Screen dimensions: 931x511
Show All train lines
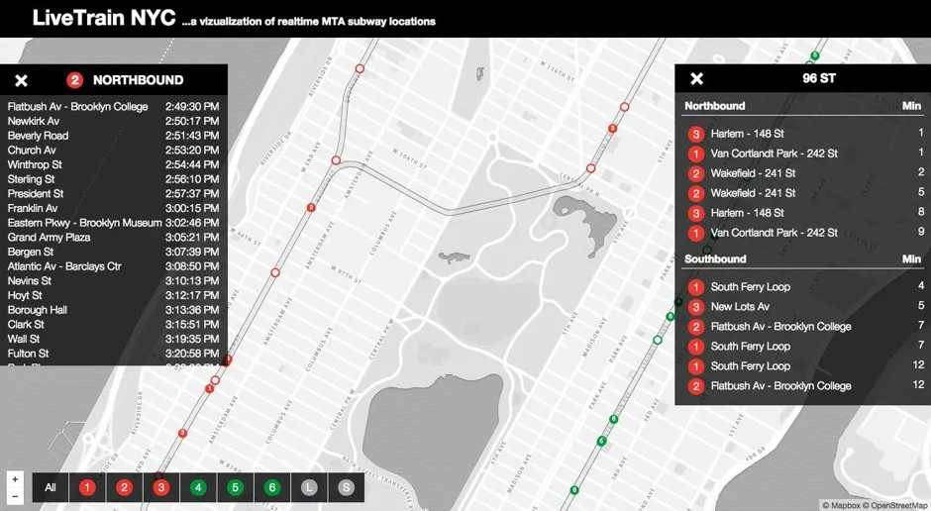point(51,487)
